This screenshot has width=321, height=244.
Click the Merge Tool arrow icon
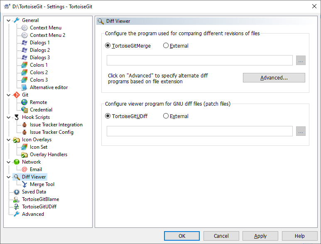[25, 184]
